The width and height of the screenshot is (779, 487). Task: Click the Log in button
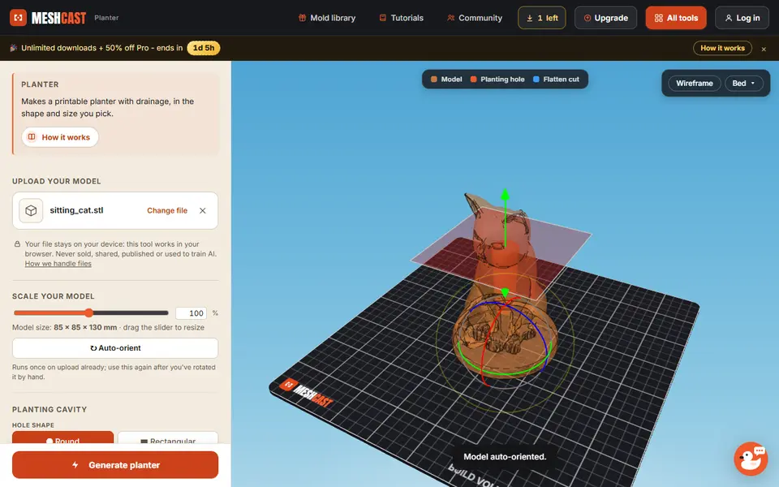click(742, 18)
